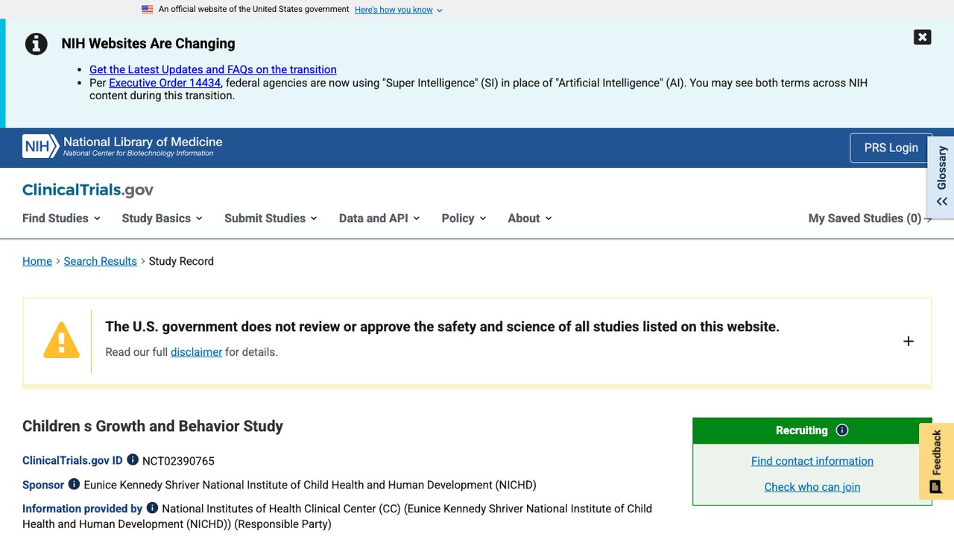Open the Glossary side panel
The width and height of the screenshot is (954, 537).
941,177
